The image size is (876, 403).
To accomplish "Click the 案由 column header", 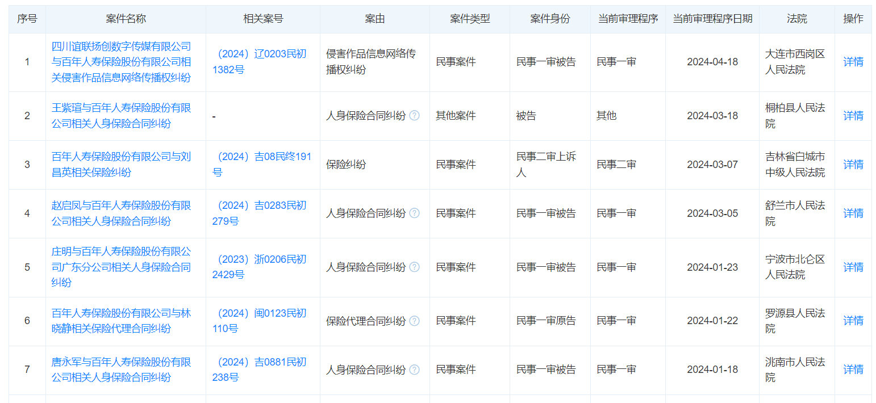I will [375, 19].
